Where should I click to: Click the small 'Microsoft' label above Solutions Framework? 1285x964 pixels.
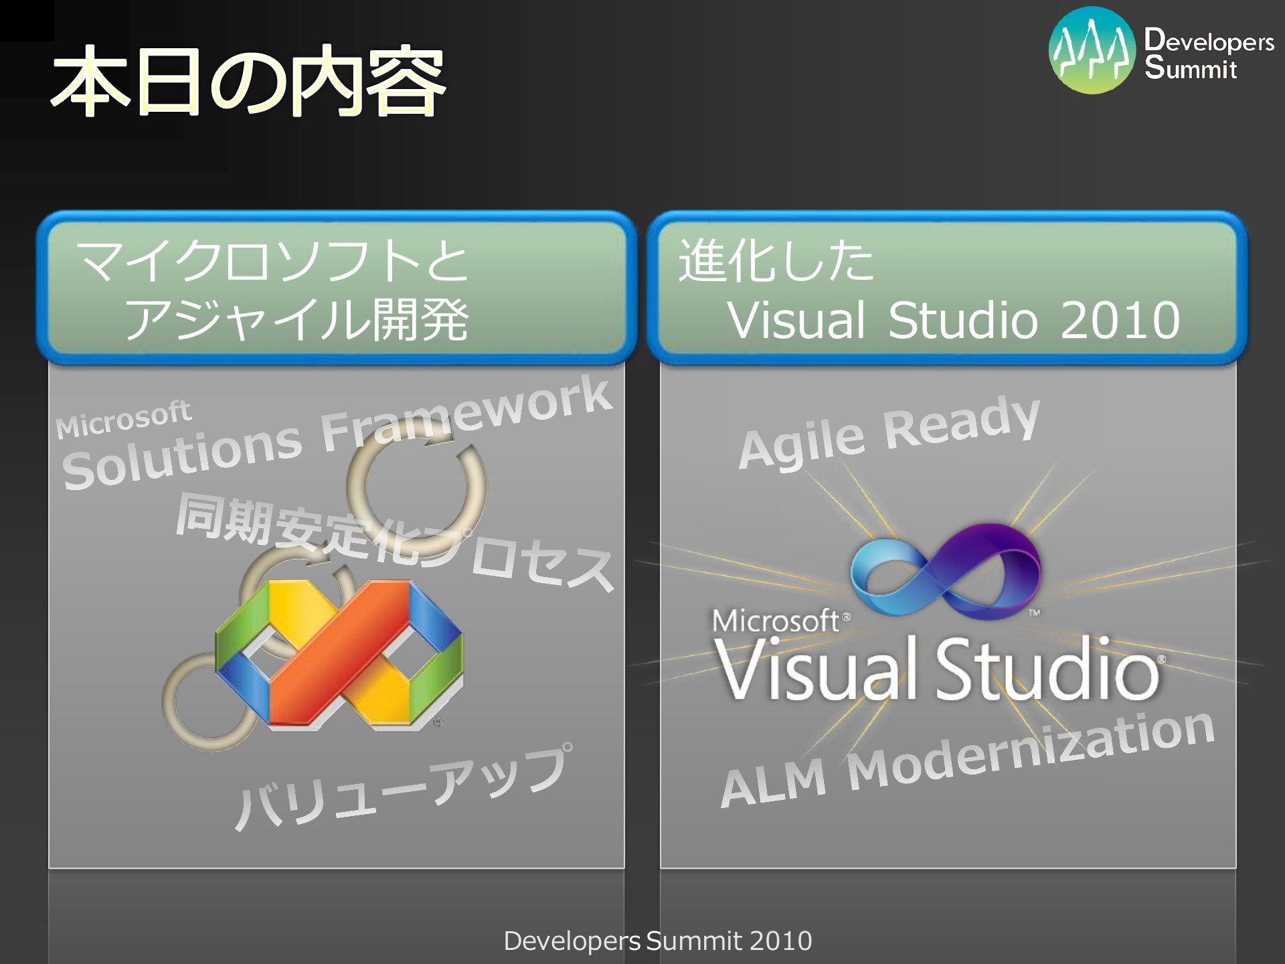(x=123, y=419)
